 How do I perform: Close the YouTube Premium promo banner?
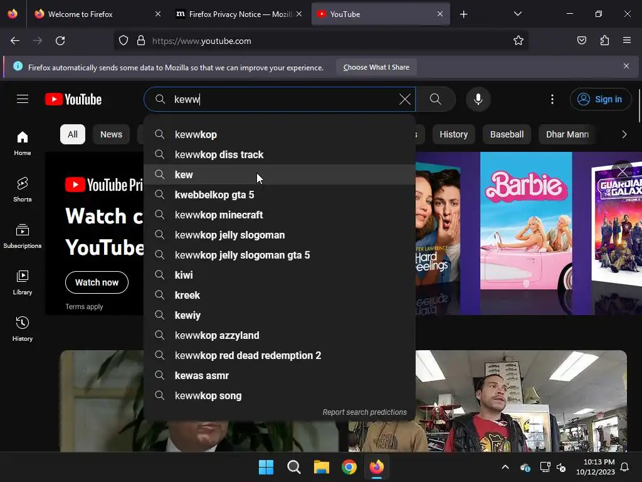pos(623,171)
